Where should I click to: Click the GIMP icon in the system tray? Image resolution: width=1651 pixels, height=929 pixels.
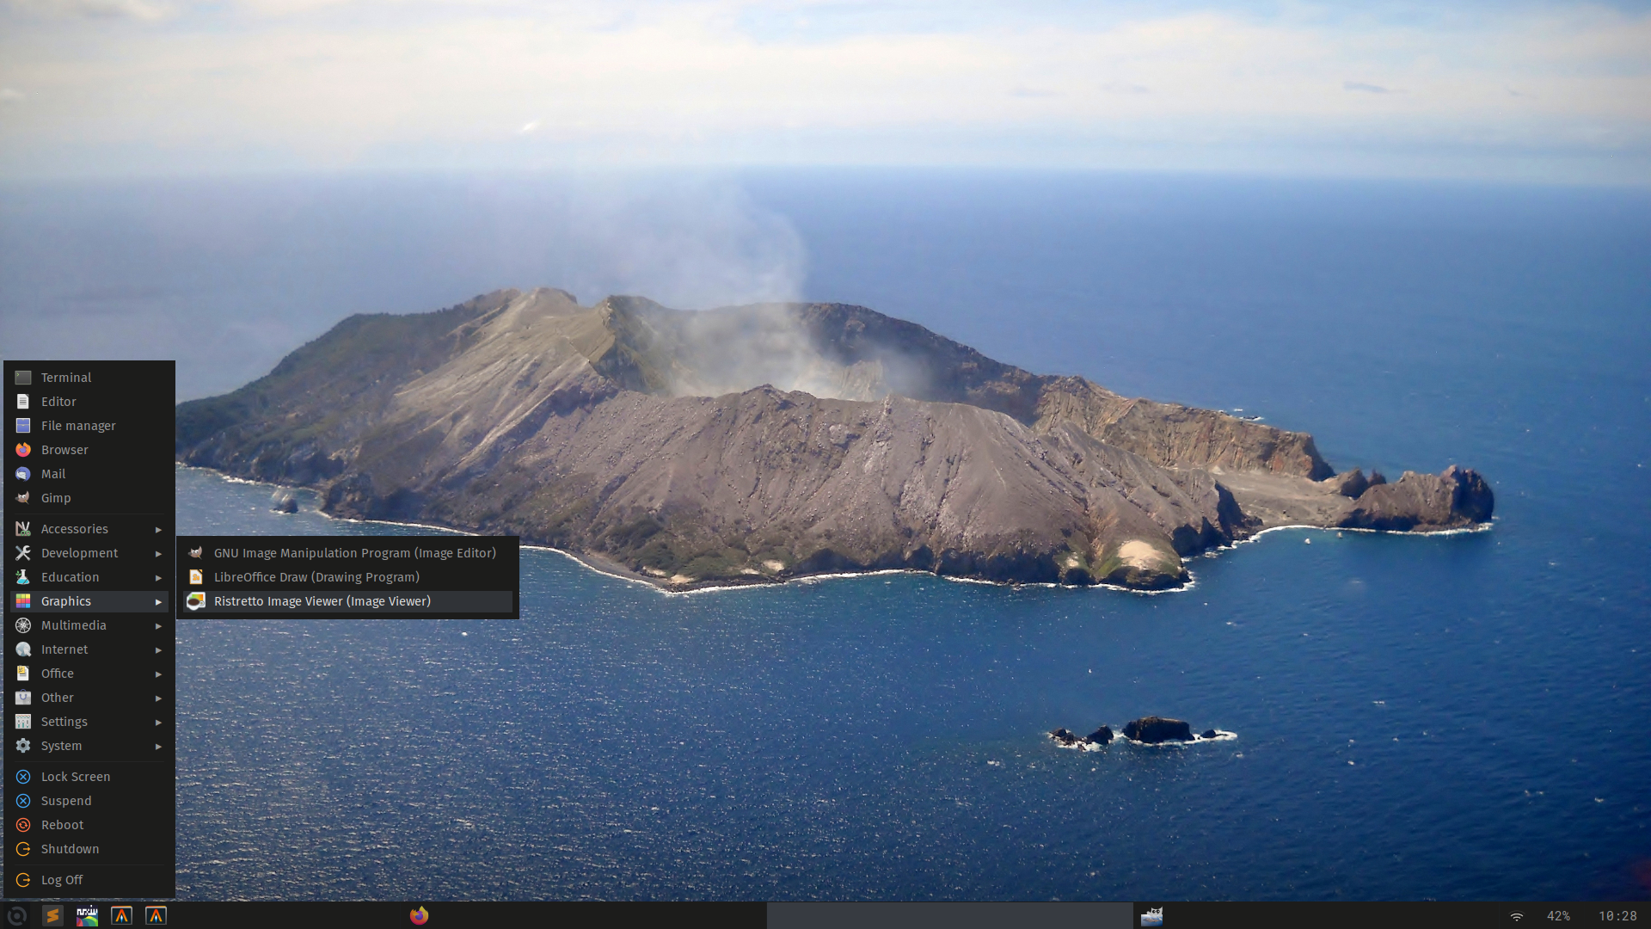click(x=1151, y=916)
